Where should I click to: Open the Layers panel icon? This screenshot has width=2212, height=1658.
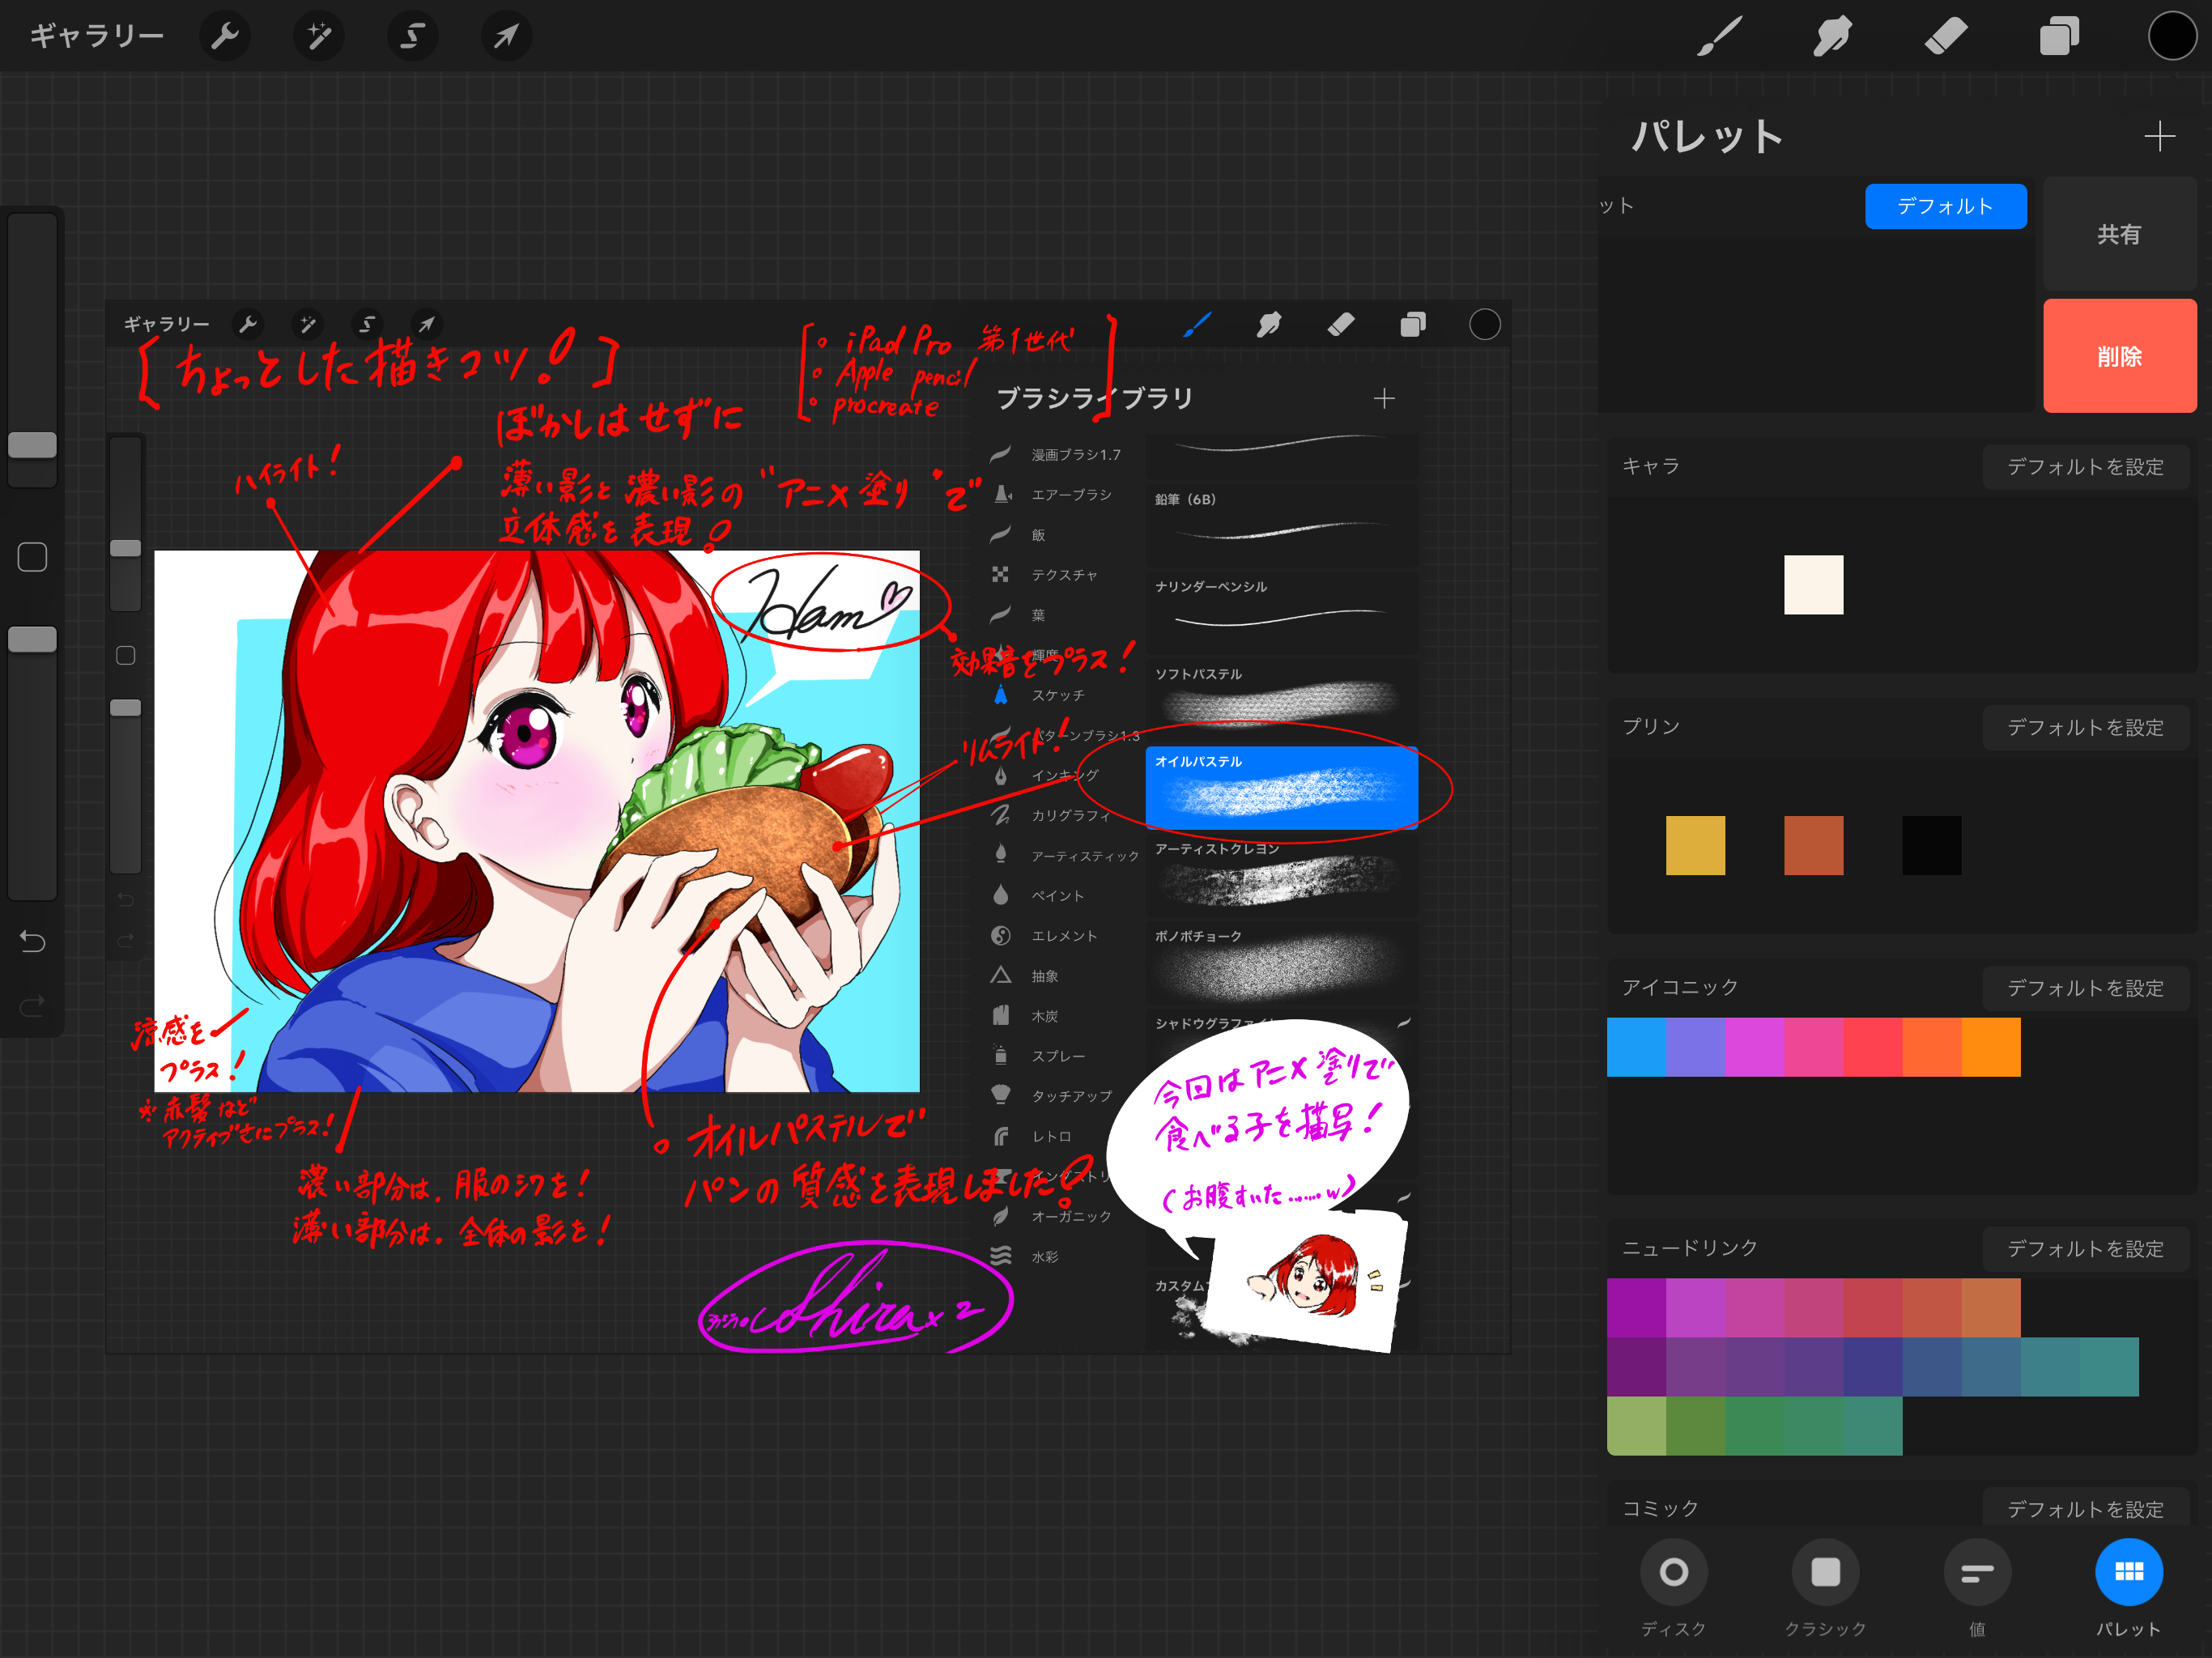2059,37
